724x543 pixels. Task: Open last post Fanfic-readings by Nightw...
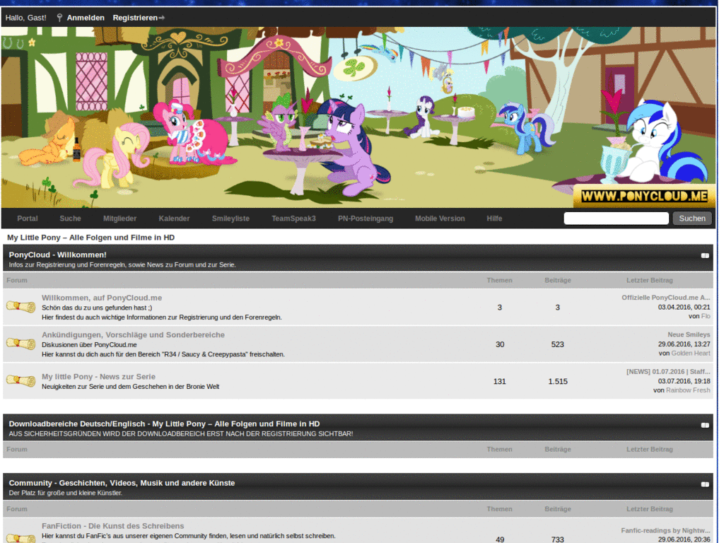point(665,530)
